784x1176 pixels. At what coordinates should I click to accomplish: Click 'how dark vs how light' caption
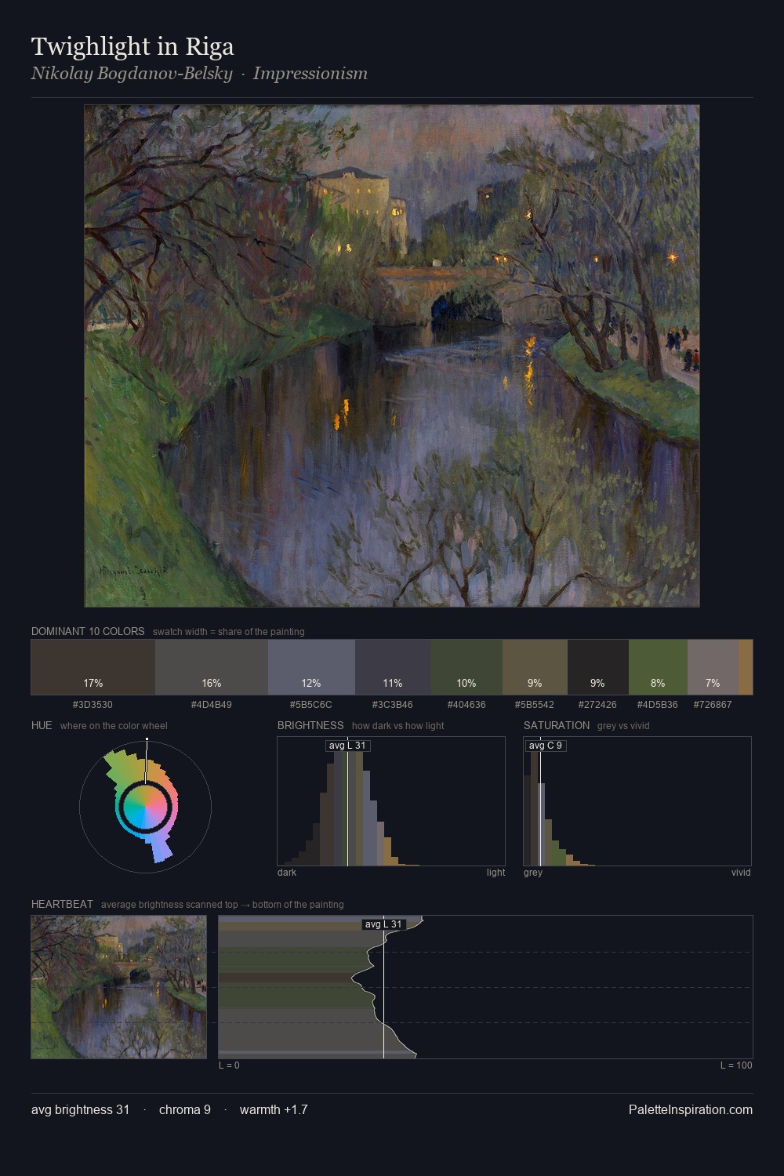pos(397,726)
